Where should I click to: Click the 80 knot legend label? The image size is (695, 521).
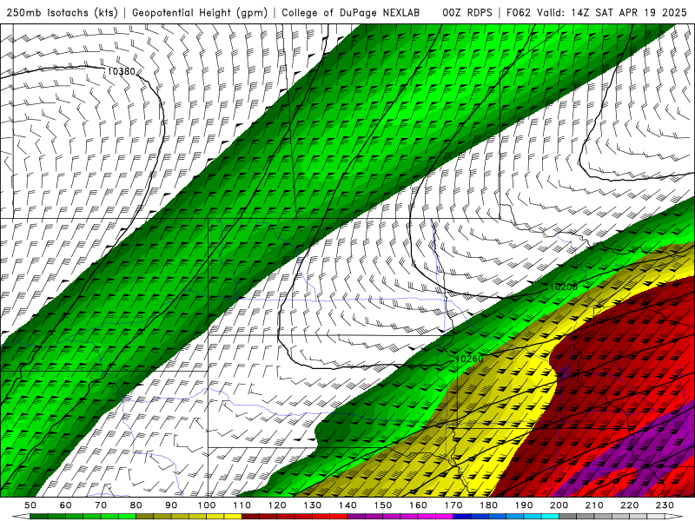pos(136,505)
